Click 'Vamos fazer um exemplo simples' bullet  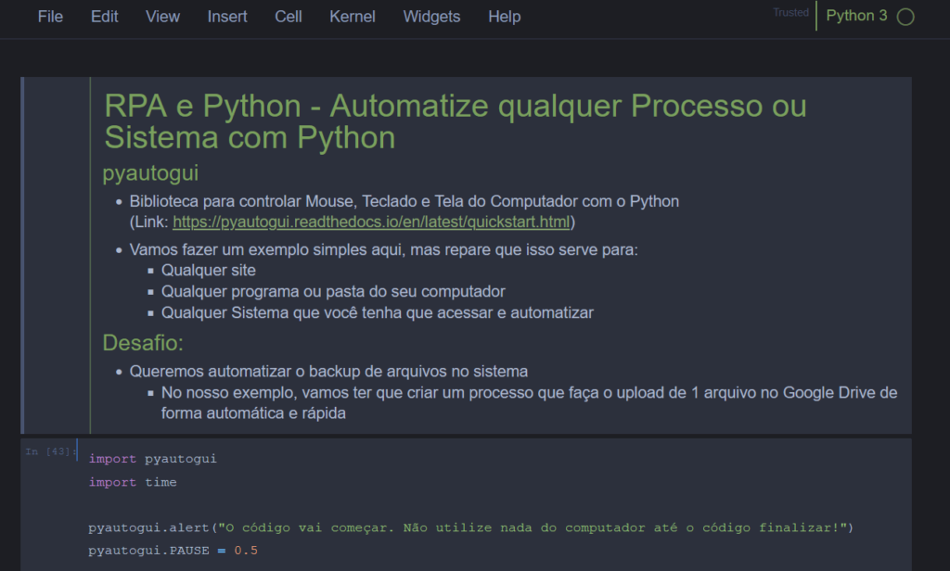[x=383, y=249]
